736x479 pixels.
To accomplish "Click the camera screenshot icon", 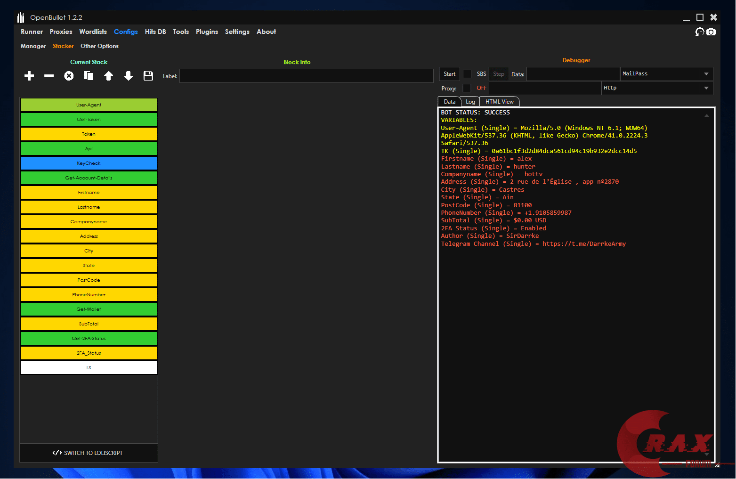I will 711,32.
